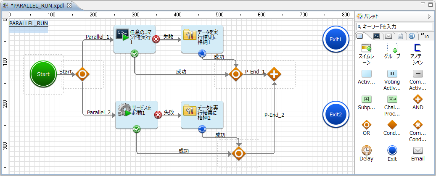Click red failure port on サービスを起動1
The image size is (436, 176).
tap(158, 115)
